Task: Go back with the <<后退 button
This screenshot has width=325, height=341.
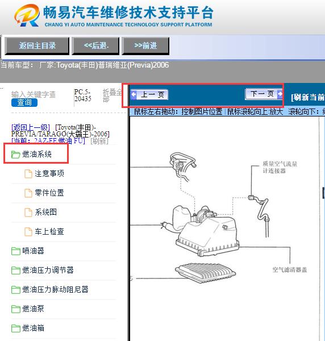Action: pyautogui.click(x=95, y=46)
